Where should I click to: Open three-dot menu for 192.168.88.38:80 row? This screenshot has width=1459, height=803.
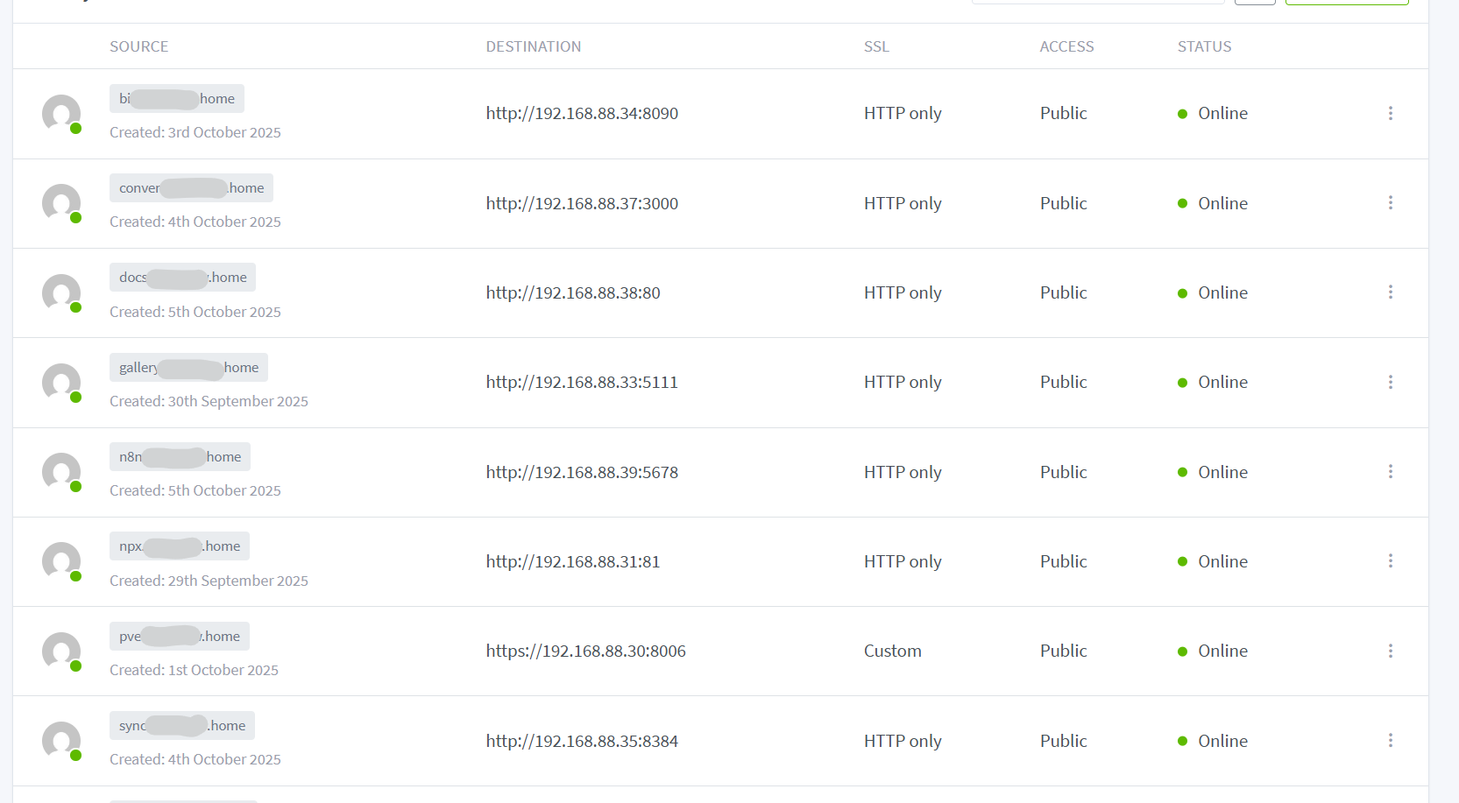(1390, 292)
